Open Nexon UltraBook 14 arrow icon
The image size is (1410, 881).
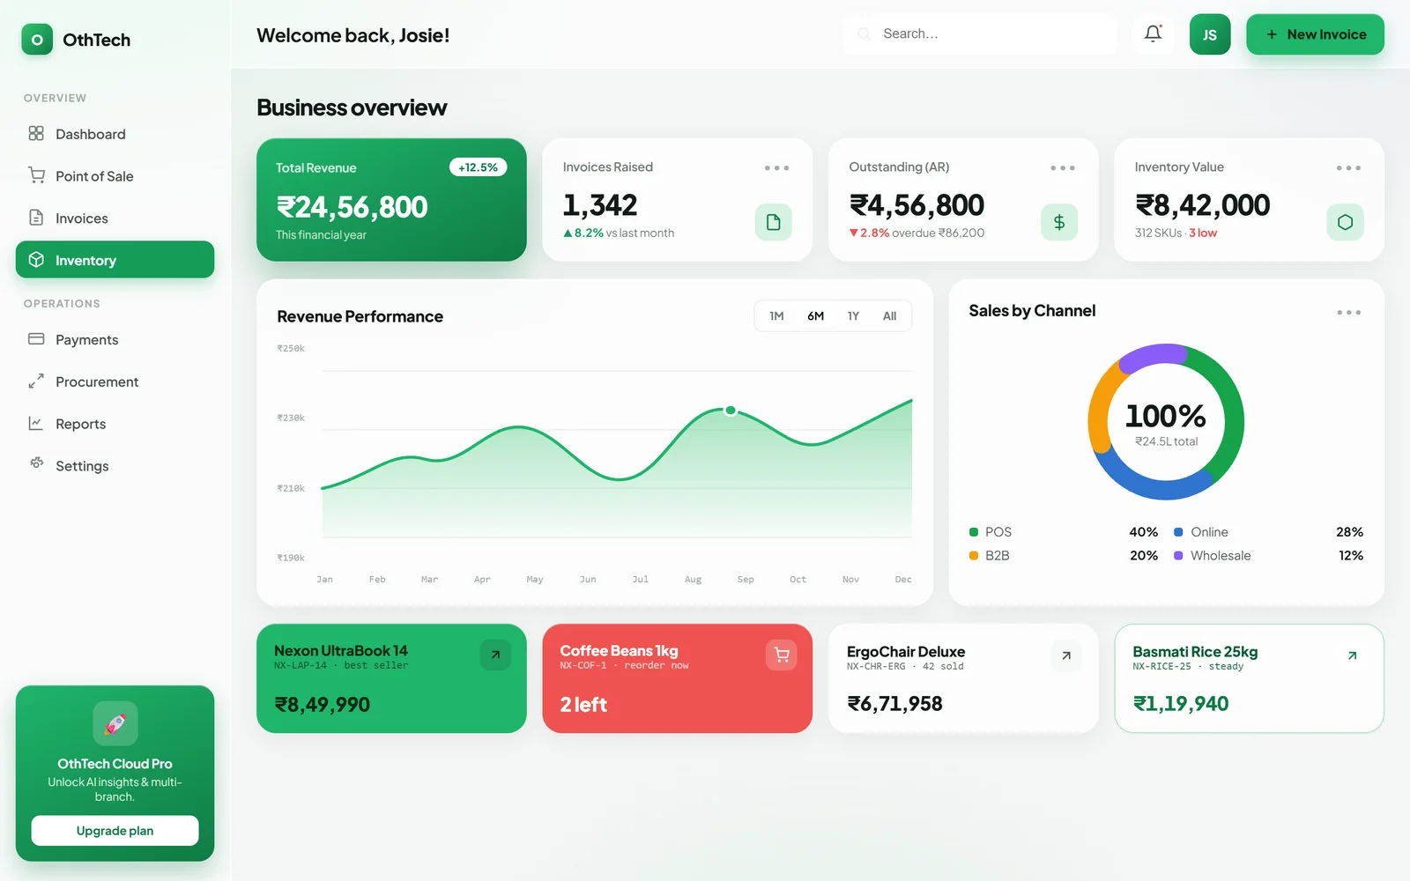[x=495, y=655]
